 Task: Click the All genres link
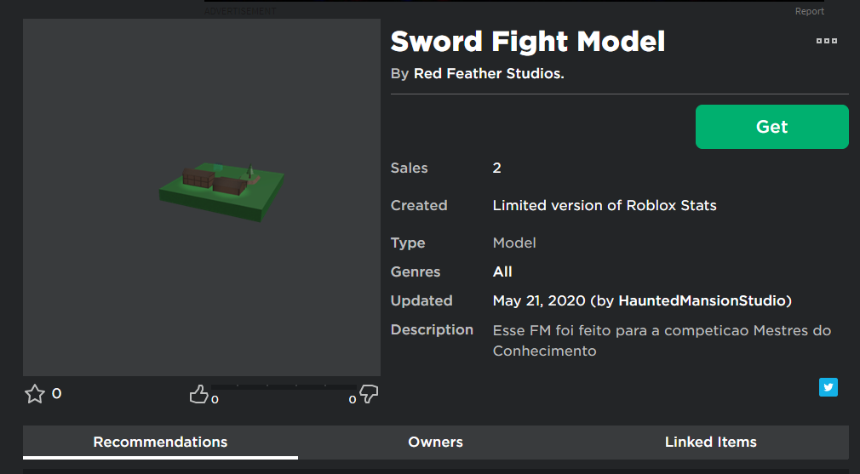click(502, 271)
